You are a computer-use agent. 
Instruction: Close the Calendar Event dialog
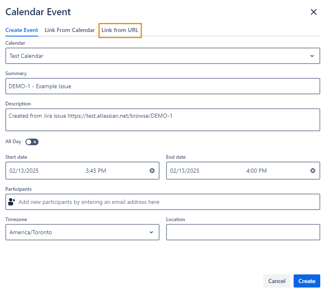(314, 12)
